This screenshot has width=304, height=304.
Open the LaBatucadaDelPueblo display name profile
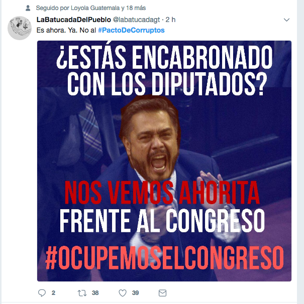(74, 20)
